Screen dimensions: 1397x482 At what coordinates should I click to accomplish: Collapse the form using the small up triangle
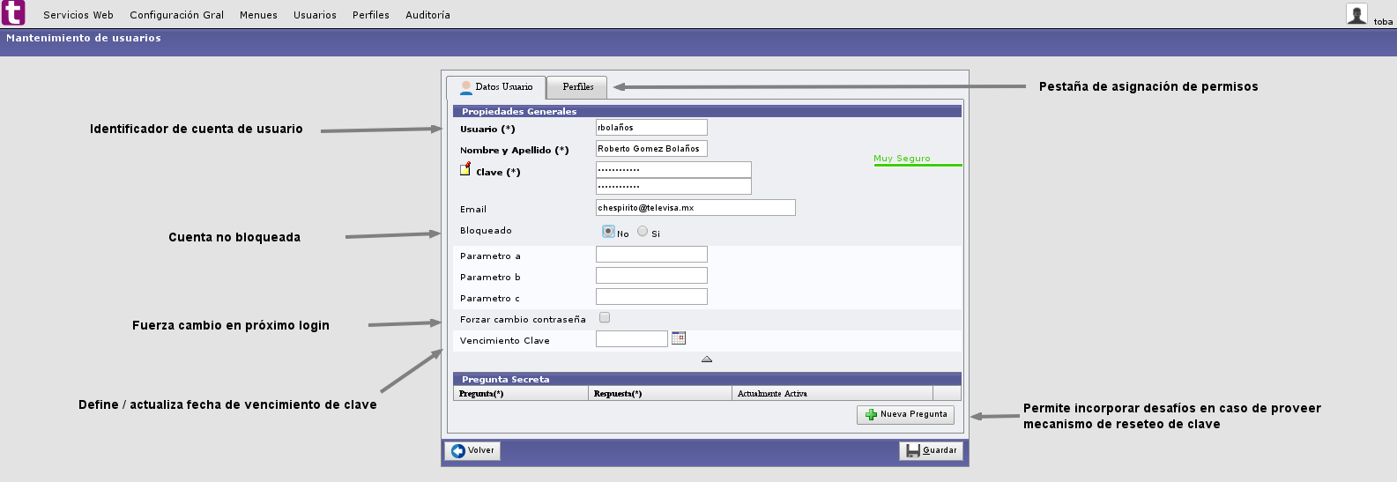(707, 359)
